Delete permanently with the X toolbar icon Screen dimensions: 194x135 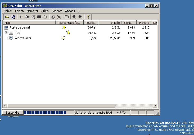(x=59, y=17)
